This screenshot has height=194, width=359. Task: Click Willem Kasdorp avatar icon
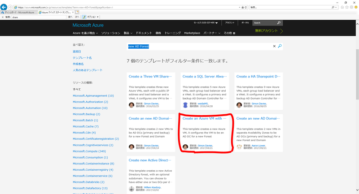tap(131, 189)
